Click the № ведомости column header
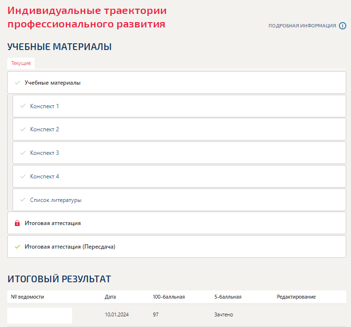The height and width of the screenshot is (327, 351). click(x=27, y=297)
